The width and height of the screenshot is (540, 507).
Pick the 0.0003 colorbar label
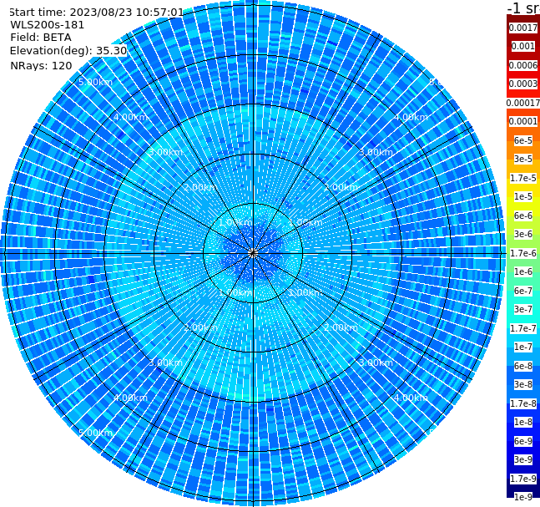tap(523, 84)
